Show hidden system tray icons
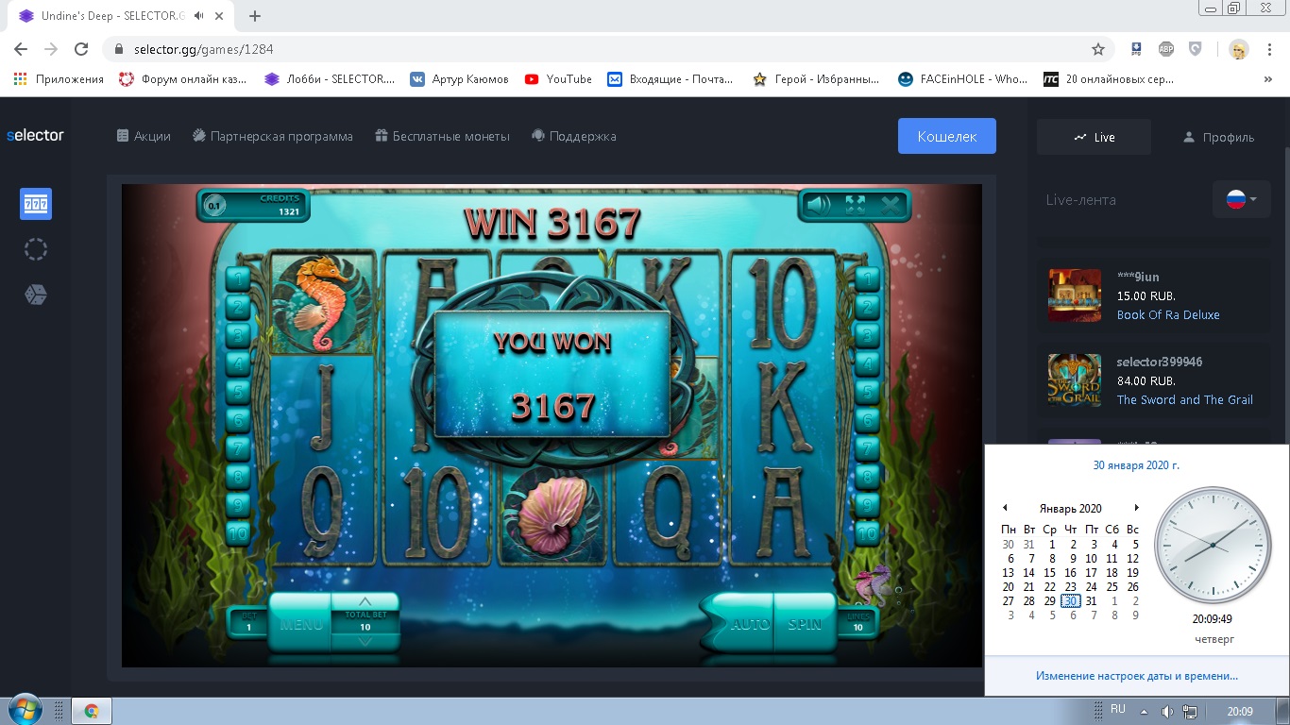1290x725 pixels. tap(1144, 711)
